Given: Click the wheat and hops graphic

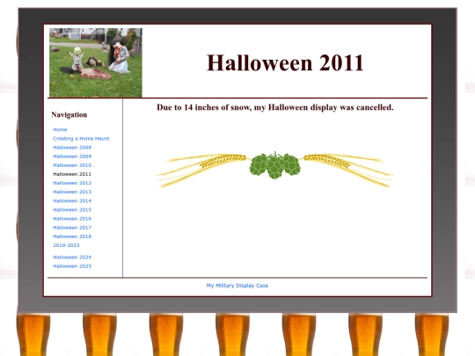Looking at the screenshot, I should click(274, 169).
